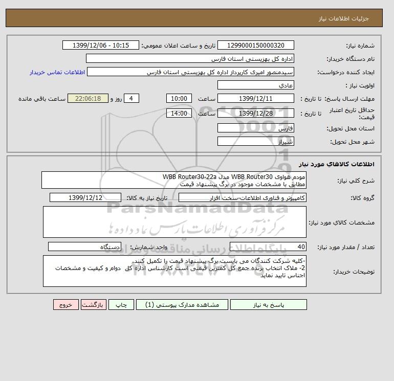Click the label شرح کلی نیاز

tap(356, 181)
